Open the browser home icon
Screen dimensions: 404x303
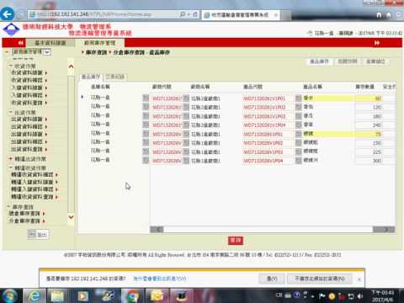[380, 14]
